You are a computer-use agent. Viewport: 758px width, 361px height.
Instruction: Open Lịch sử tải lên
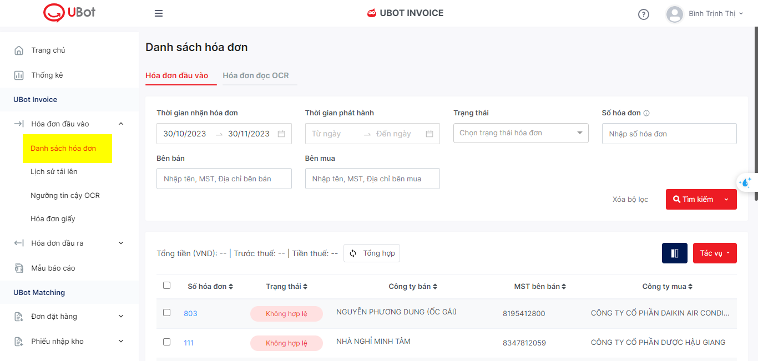point(54,172)
